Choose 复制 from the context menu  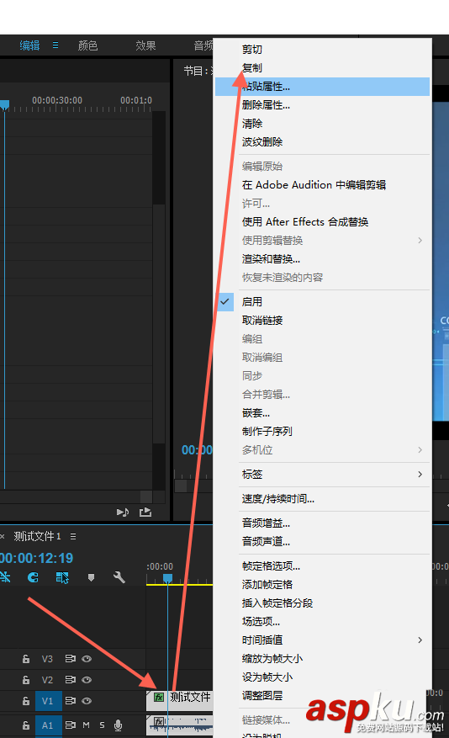(323, 68)
